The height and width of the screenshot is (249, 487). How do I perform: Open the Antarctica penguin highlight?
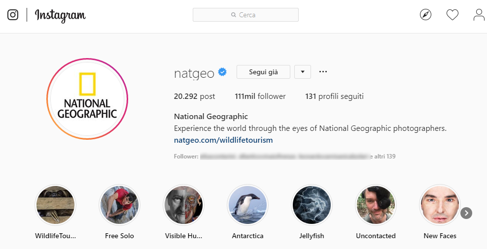coord(247,205)
